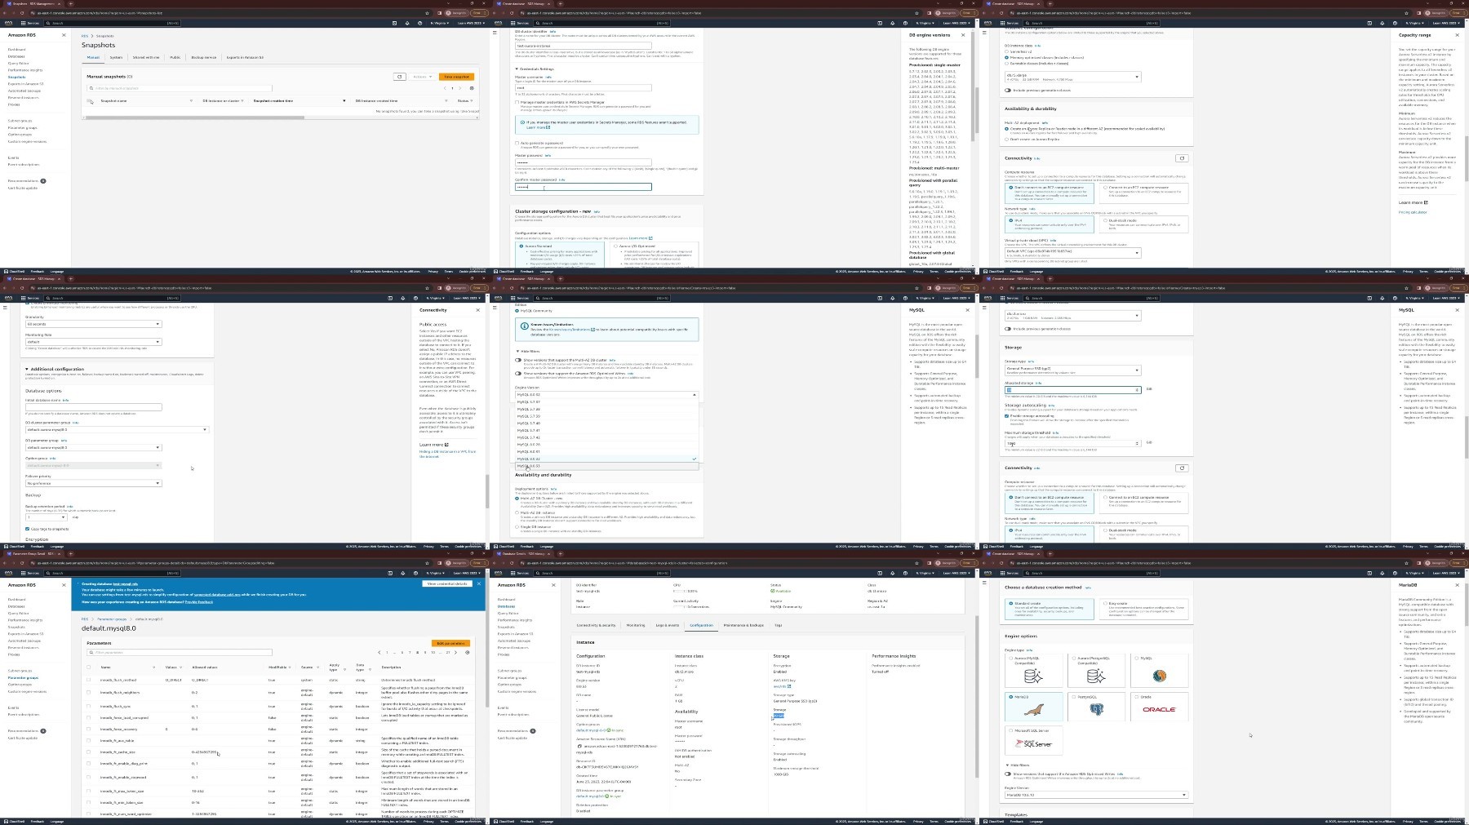1469x825 pixels.
Task: Open Parameter groups breadcrumb link
Action: 113,619
